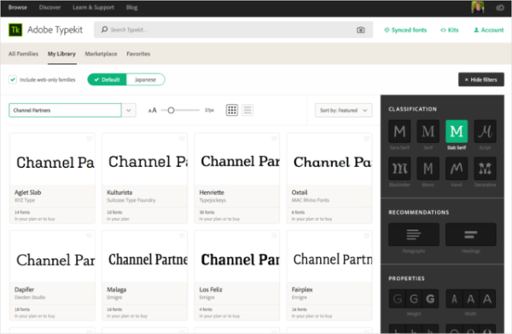Toggle to Japanese language mode
512x334 pixels.
point(145,79)
